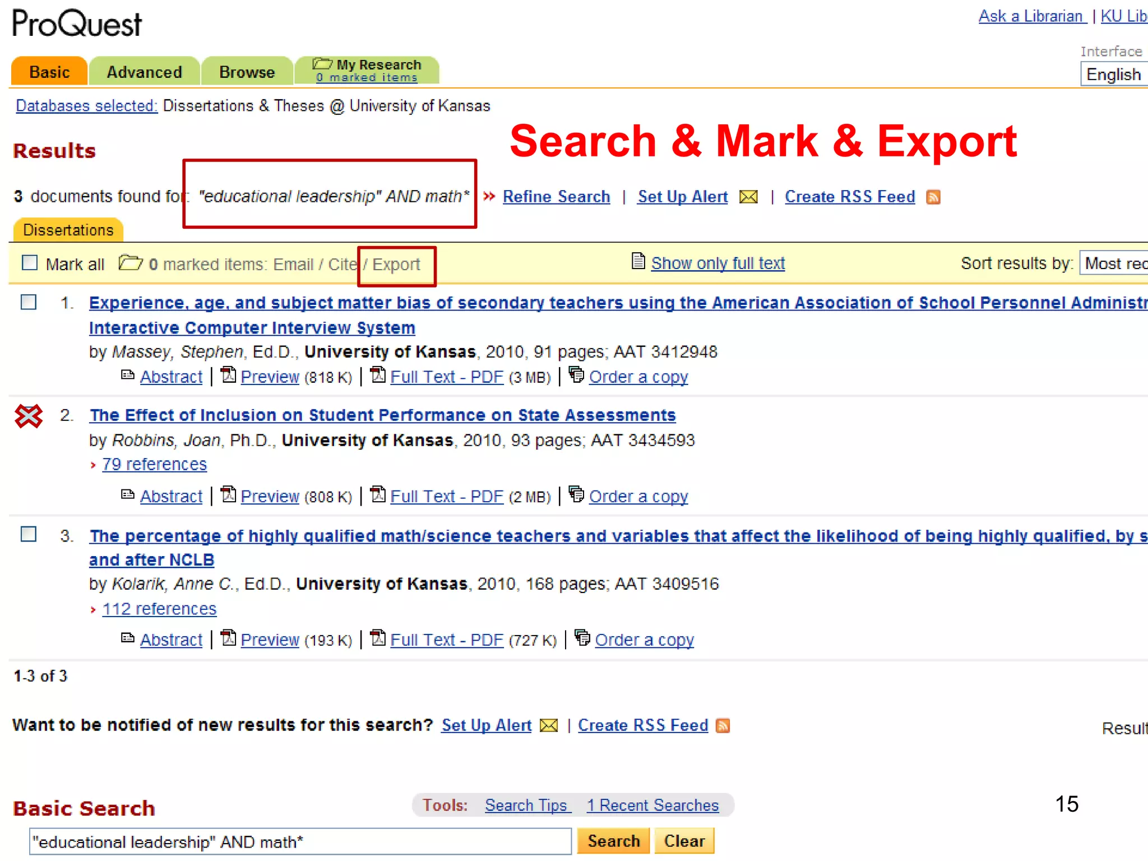This screenshot has height=861, width=1148.
Task: Click the My Research folder icon
Action: coord(322,63)
